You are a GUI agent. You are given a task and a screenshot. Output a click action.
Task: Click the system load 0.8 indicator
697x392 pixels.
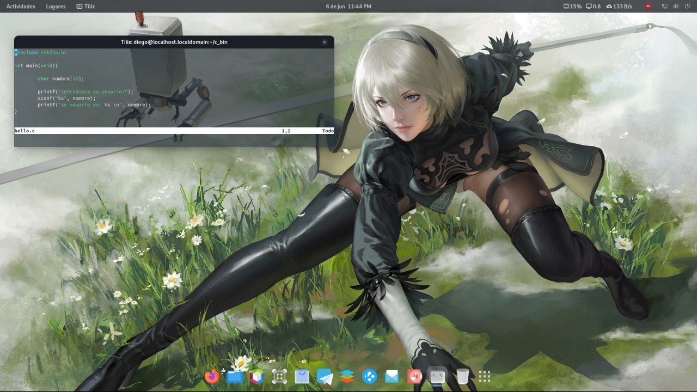point(593,7)
